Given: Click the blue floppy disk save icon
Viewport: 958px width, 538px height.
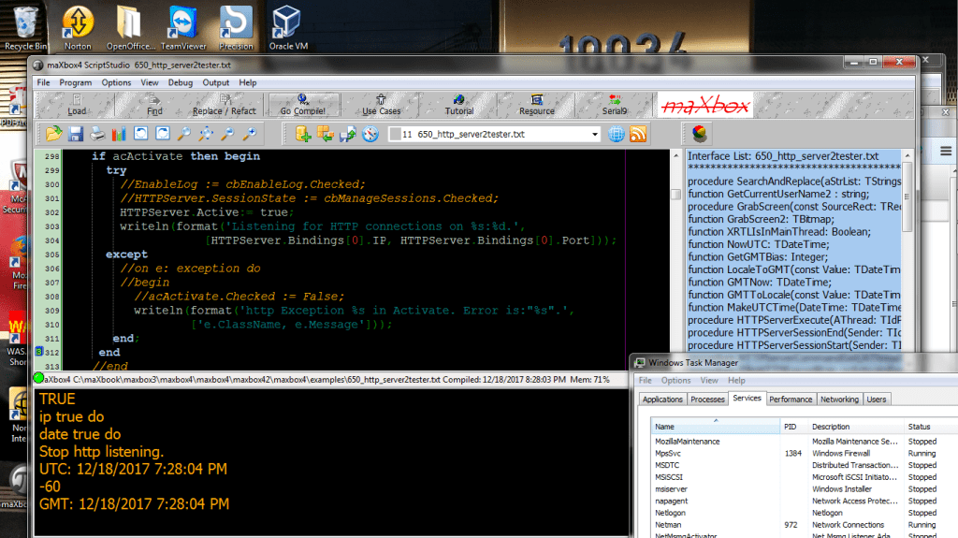Looking at the screenshot, I should tap(76, 134).
